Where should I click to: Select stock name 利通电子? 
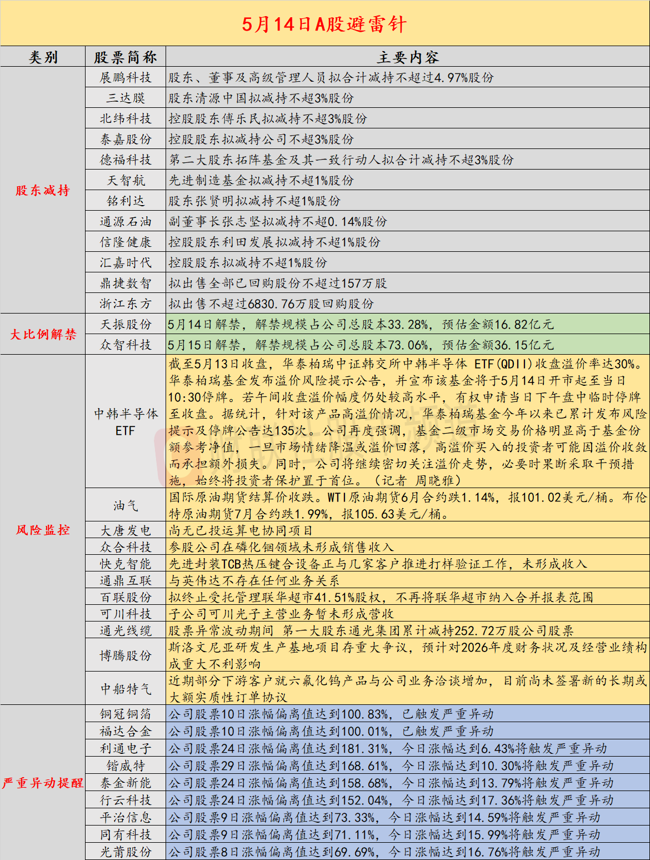[126, 748]
